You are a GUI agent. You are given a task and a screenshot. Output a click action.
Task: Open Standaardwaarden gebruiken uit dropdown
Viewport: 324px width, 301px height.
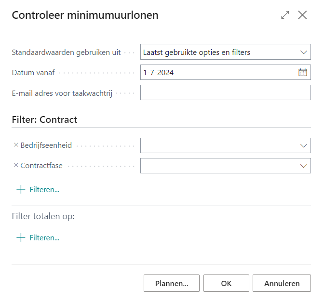[x=303, y=52]
